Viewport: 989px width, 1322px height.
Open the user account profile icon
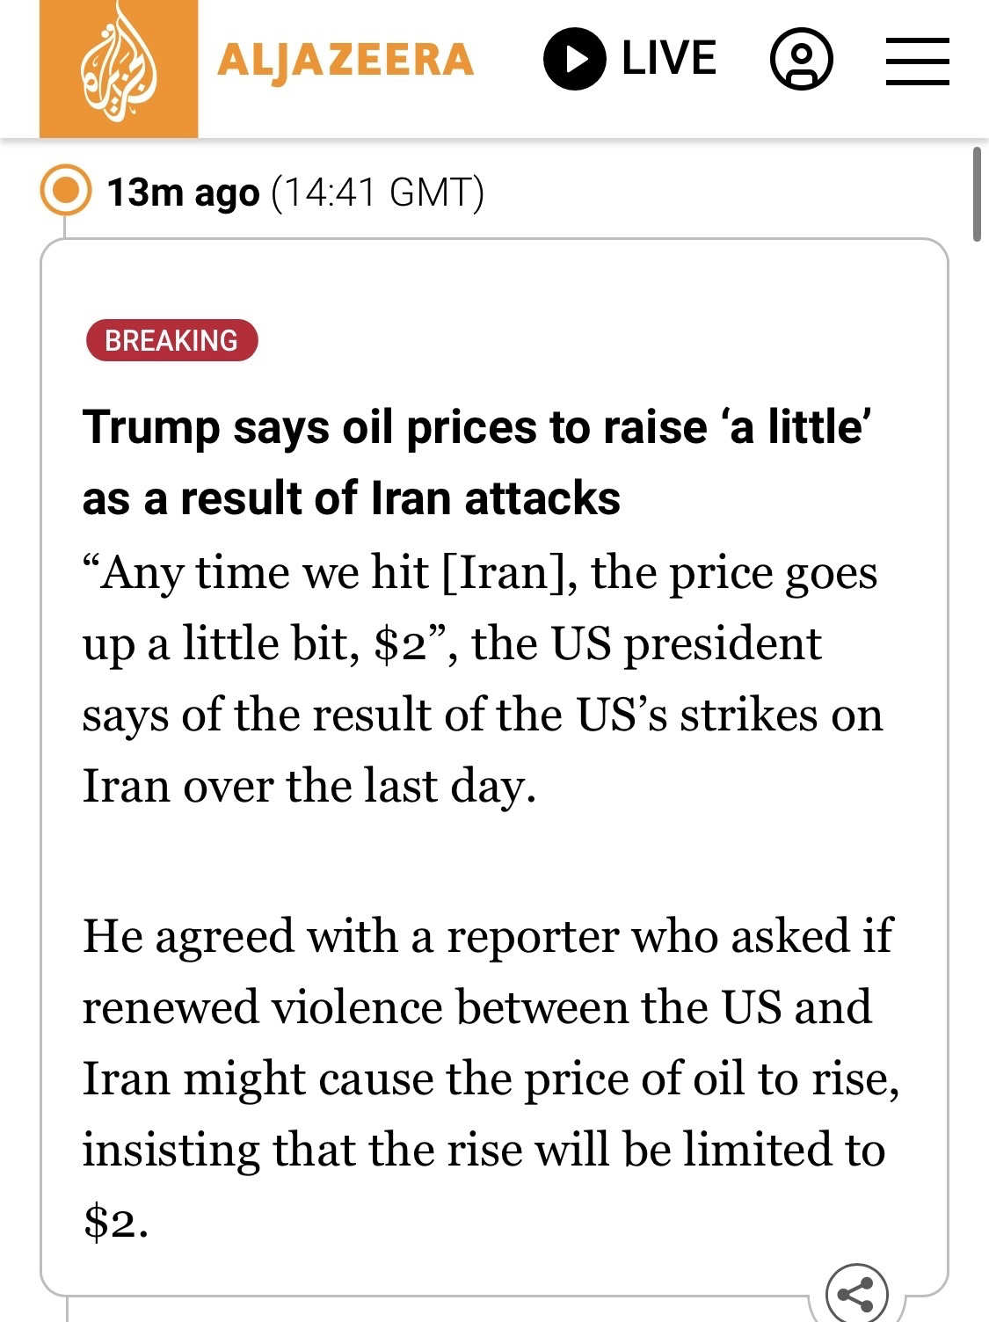(x=801, y=59)
